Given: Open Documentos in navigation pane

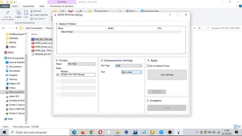Looking at the screenshot, I should (x=14, y=66).
